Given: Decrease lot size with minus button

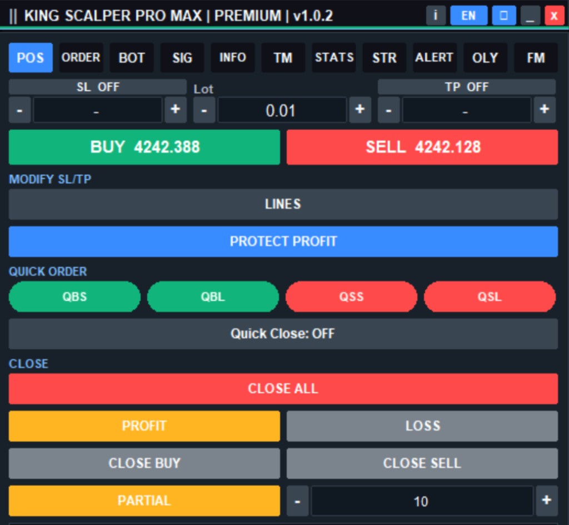Looking at the screenshot, I should tap(204, 110).
